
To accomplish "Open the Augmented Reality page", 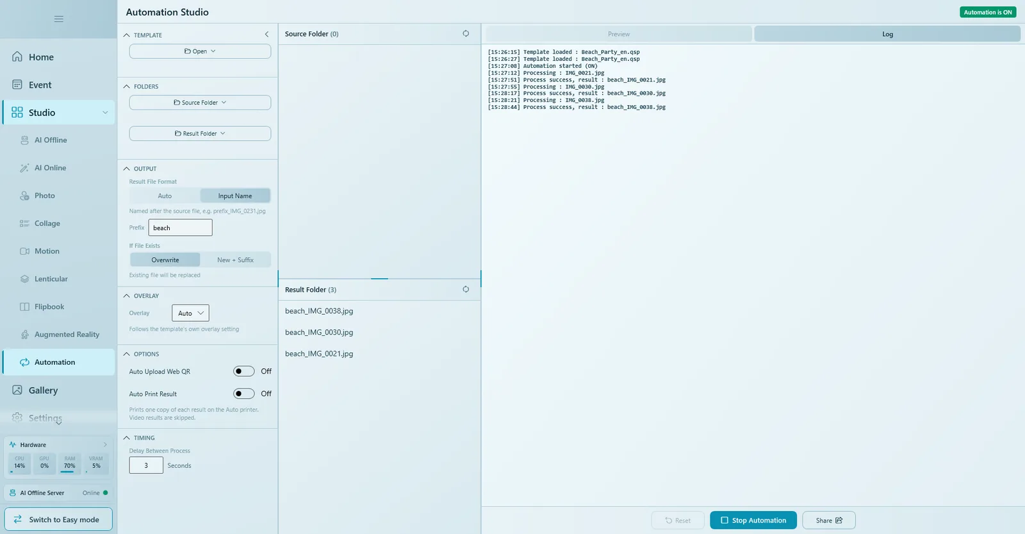I will click(x=58, y=335).
